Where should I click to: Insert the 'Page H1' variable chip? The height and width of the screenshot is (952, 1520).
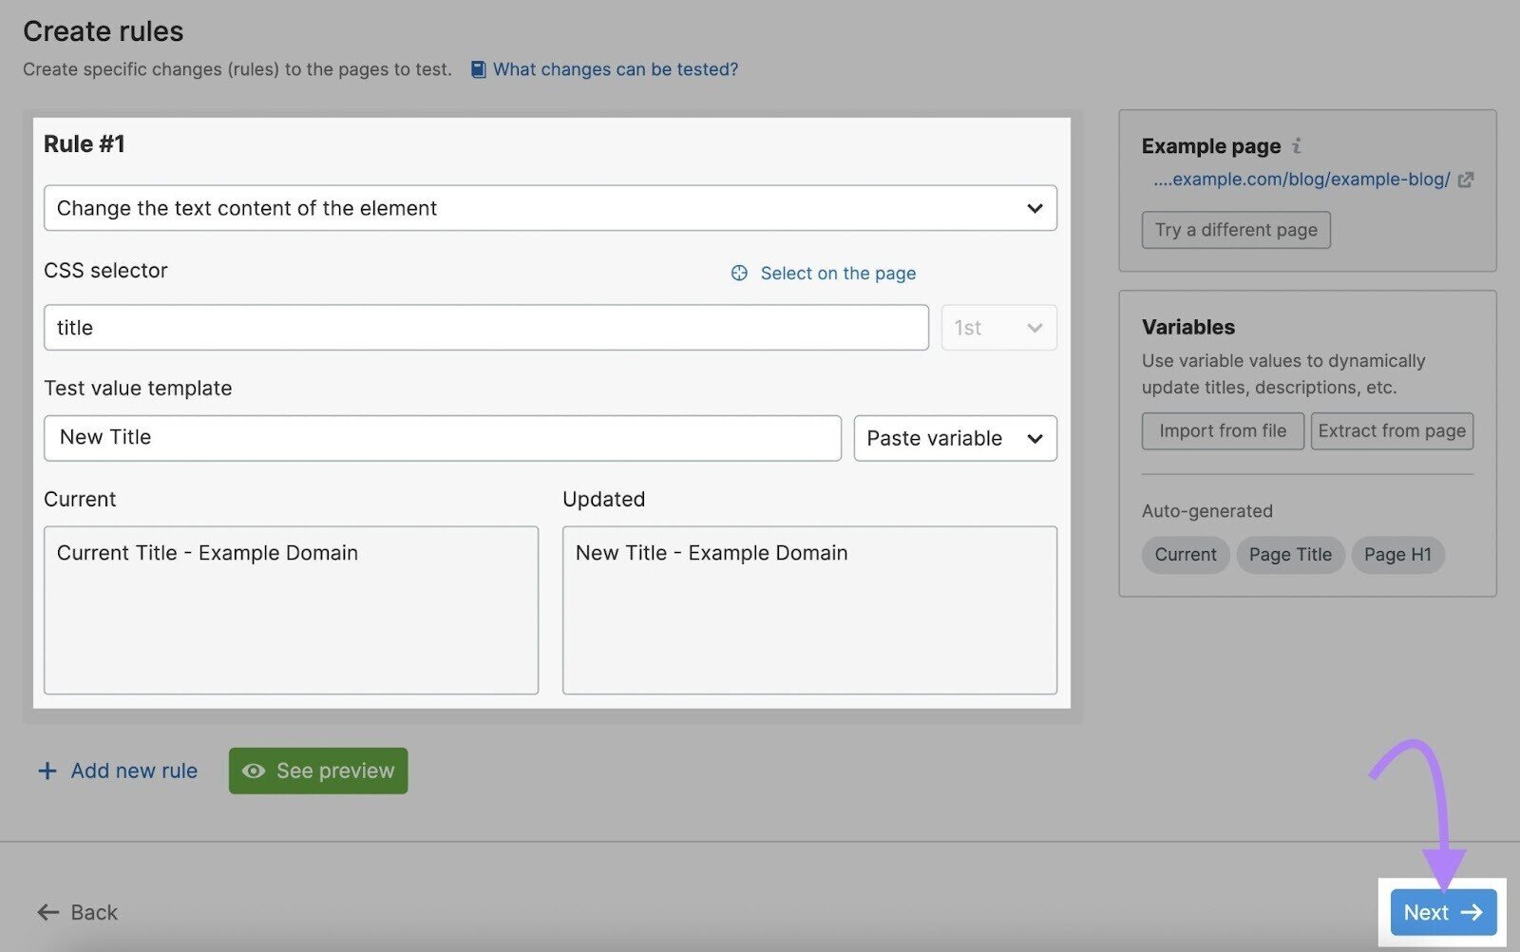tap(1397, 555)
